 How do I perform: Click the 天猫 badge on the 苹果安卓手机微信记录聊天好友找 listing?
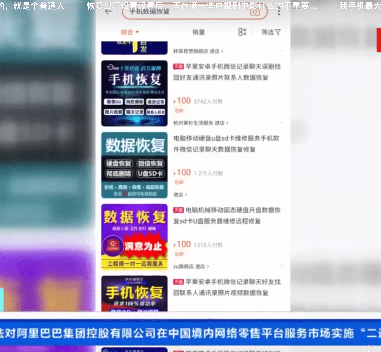point(178,282)
